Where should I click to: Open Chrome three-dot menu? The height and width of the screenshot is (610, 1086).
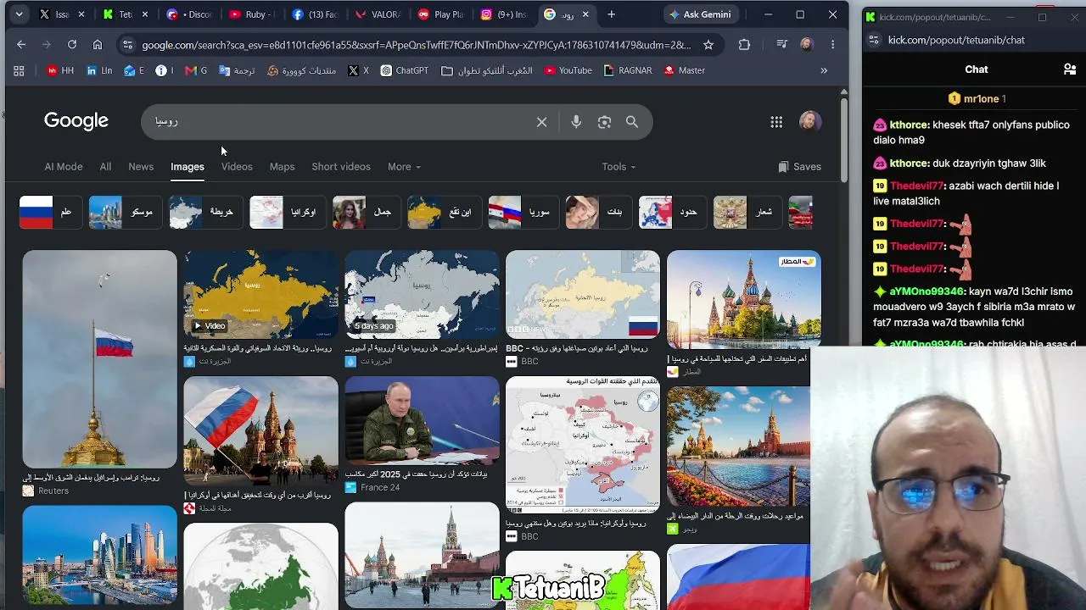click(x=832, y=45)
